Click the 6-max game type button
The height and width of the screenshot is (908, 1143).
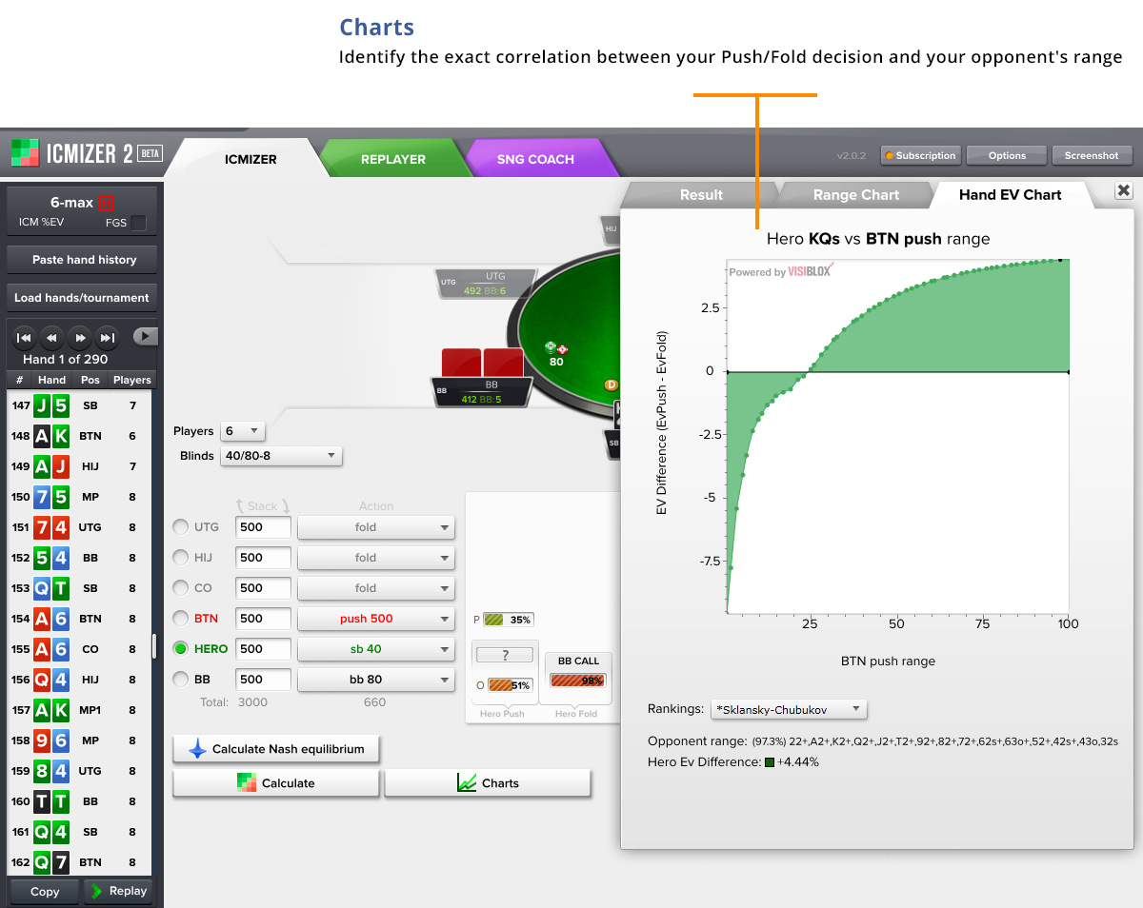tap(82, 211)
